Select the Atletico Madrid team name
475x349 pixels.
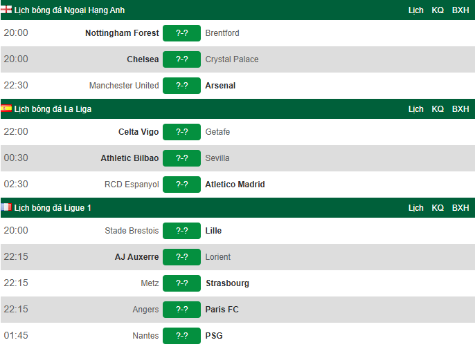pyautogui.click(x=235, y=185)
